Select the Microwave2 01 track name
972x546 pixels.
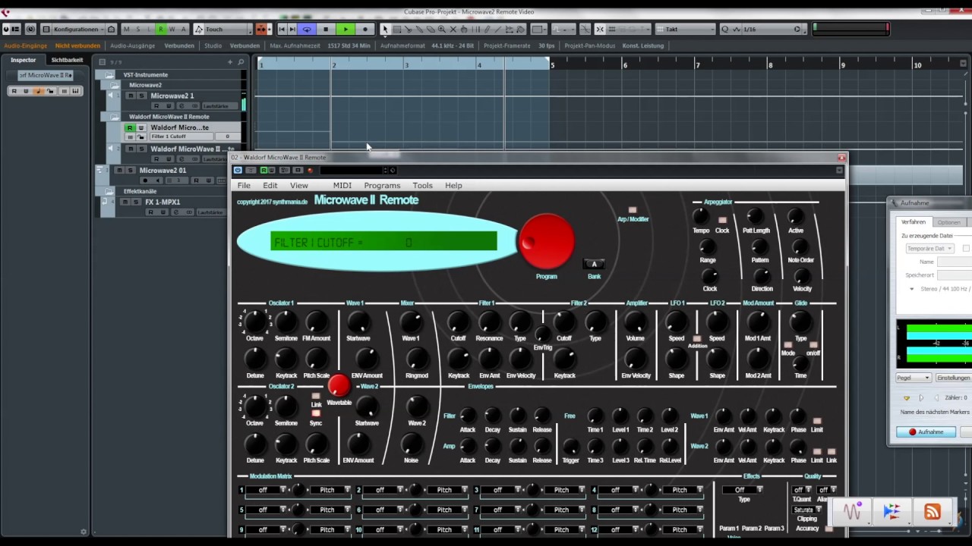(163, 171)
